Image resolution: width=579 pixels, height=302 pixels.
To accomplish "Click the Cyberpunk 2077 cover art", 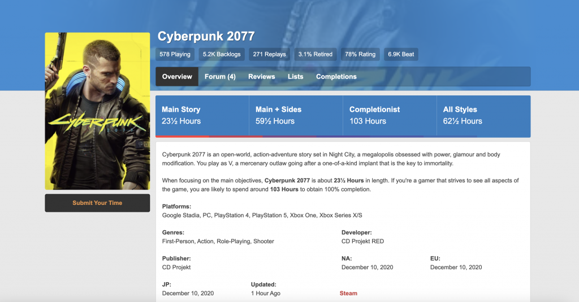I will (97, 111).
